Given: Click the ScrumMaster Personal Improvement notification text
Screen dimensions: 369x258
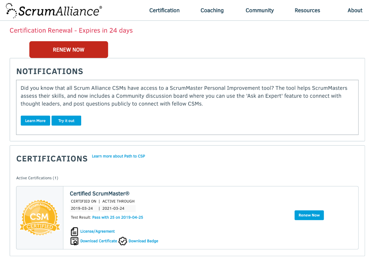Looking at the screenshot, I should (x=184, y=96).
